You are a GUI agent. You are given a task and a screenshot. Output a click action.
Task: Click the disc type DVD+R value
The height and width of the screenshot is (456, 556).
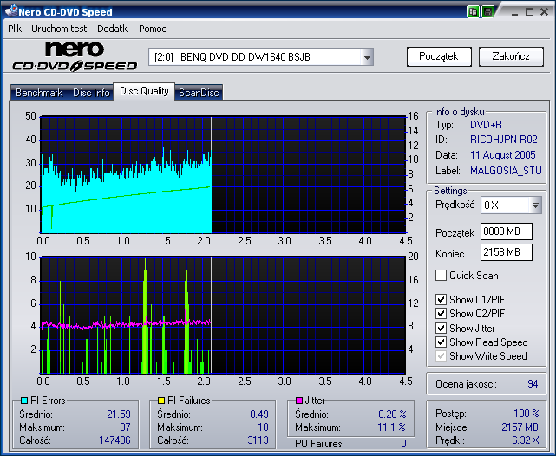click(486, 125)
